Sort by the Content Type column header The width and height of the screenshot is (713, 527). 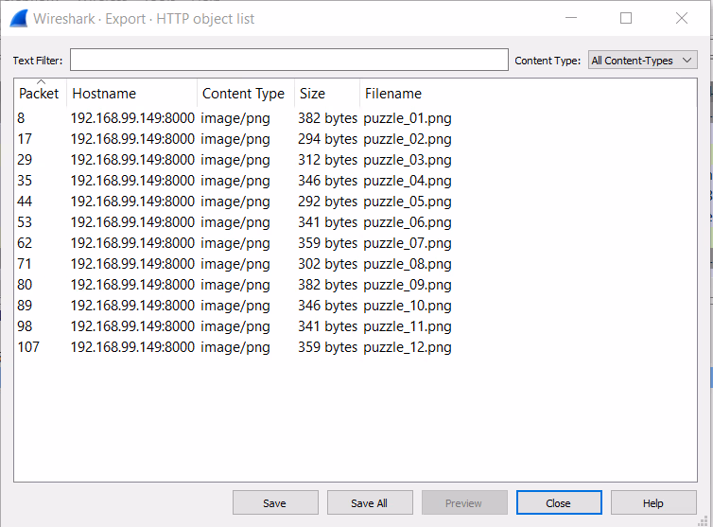[x=246, y=94]
